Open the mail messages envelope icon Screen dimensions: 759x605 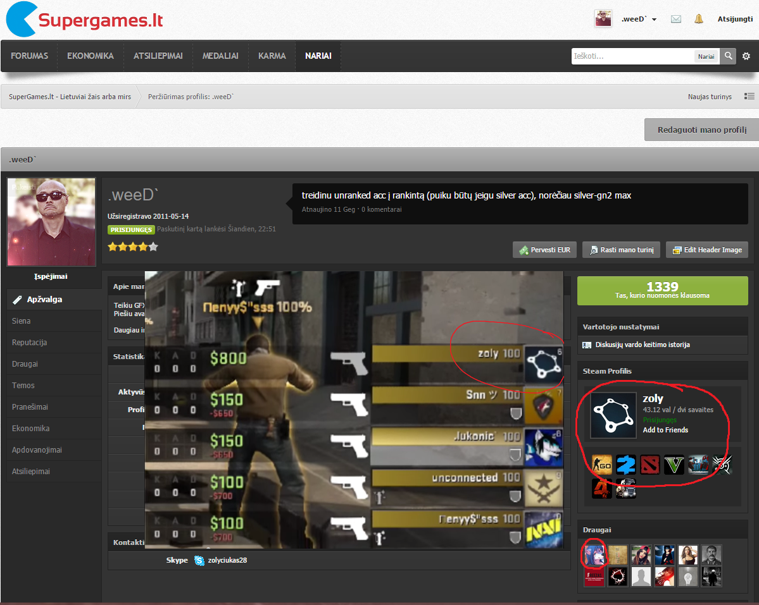point(676,19)
